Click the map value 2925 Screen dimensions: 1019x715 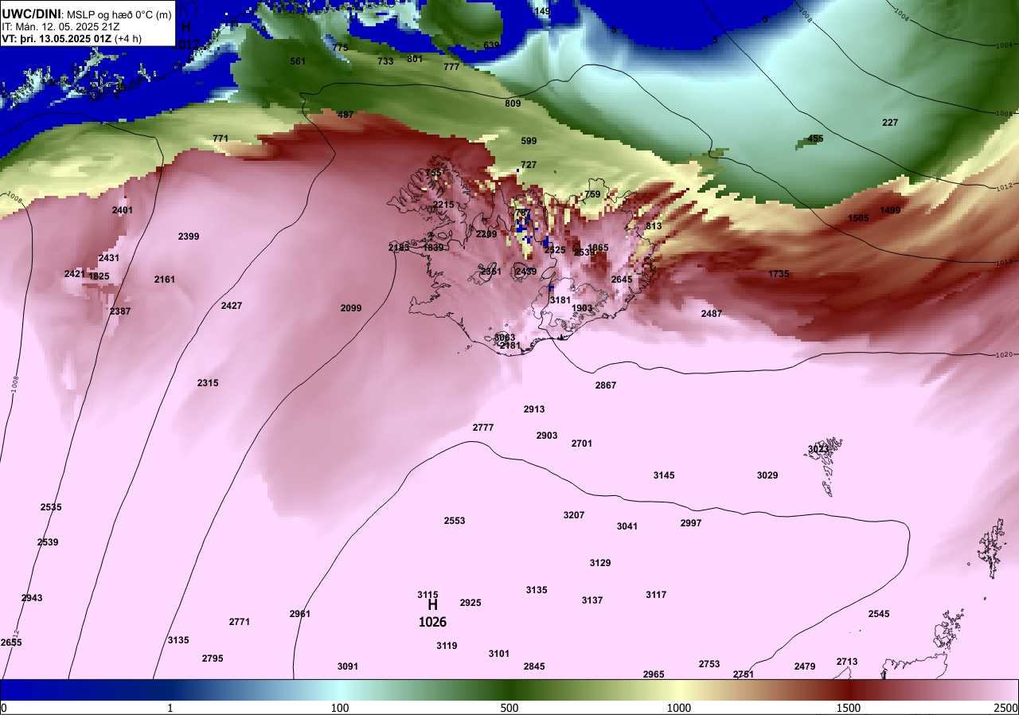click(x=470, y=603)
